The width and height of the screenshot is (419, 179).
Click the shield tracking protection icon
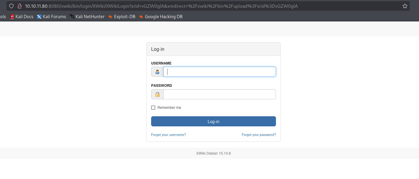(x=11, y=6)
